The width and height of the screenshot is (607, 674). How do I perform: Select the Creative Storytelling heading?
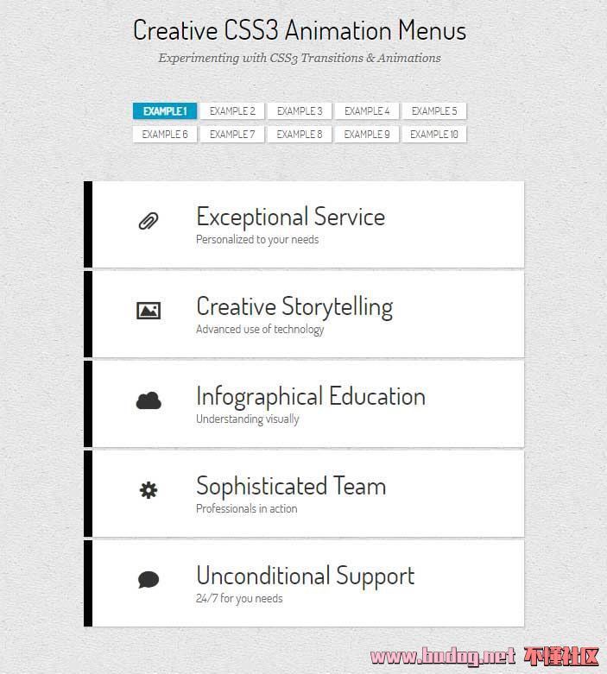click(294, 306)
